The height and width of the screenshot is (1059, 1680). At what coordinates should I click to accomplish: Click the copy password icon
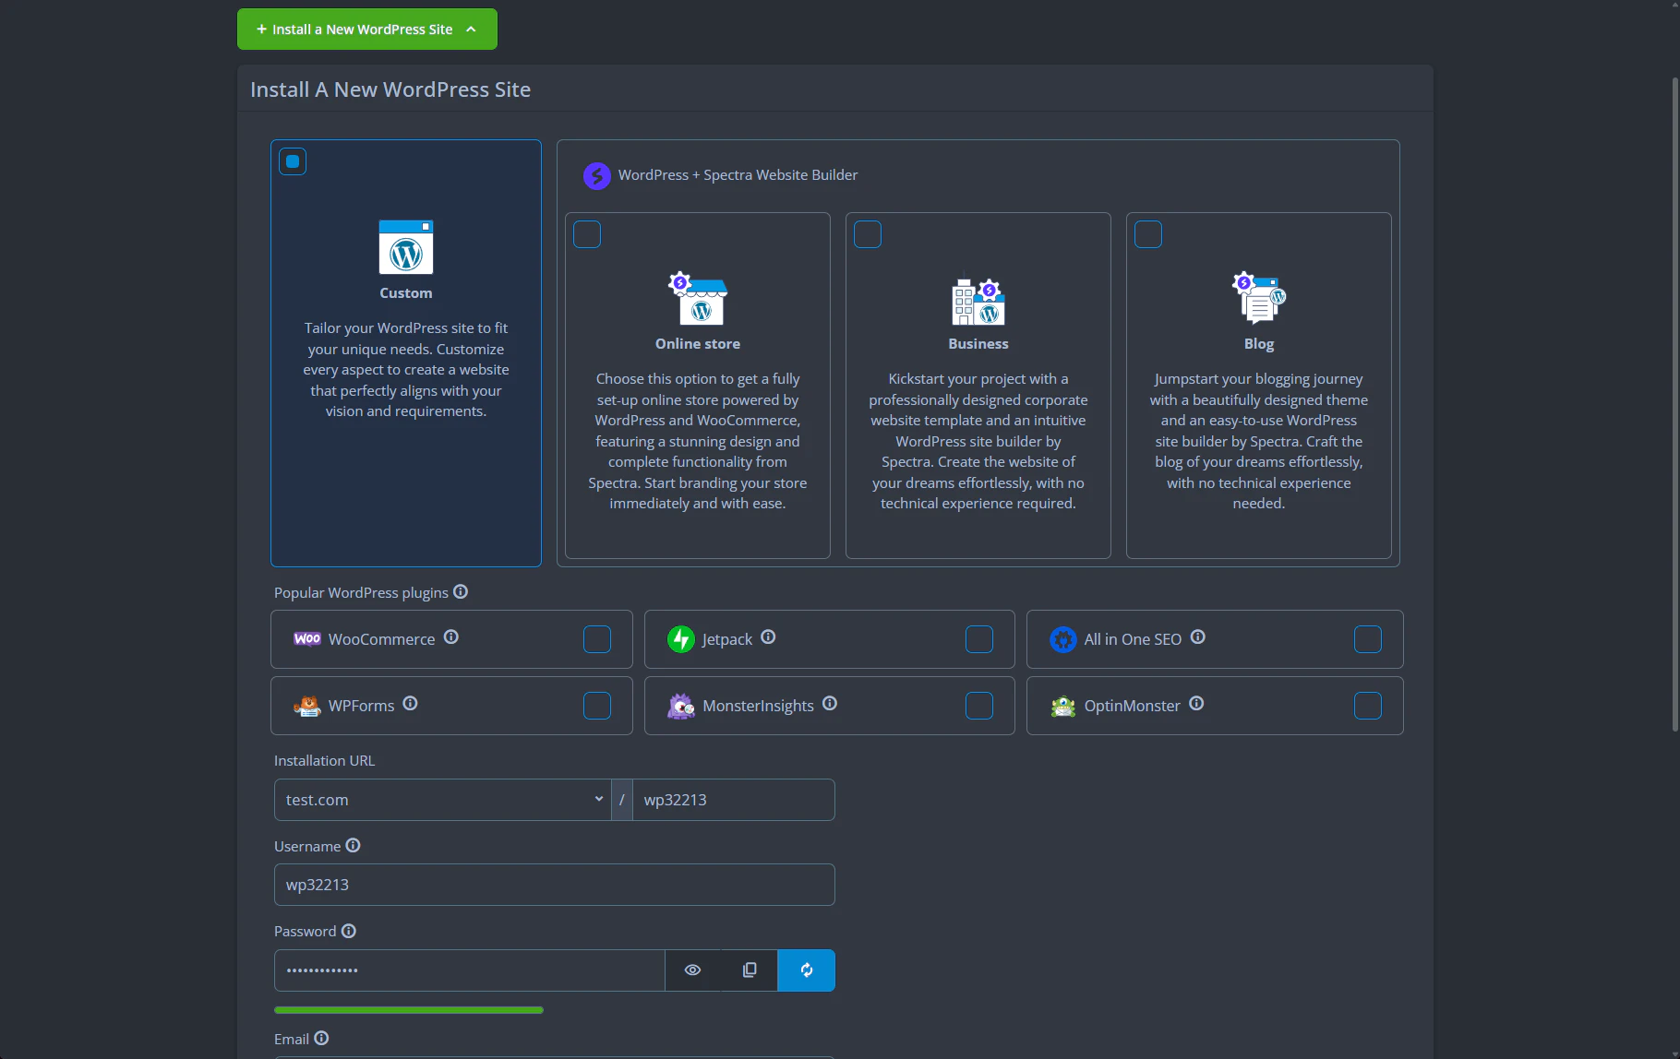click(x=750, y=970)
